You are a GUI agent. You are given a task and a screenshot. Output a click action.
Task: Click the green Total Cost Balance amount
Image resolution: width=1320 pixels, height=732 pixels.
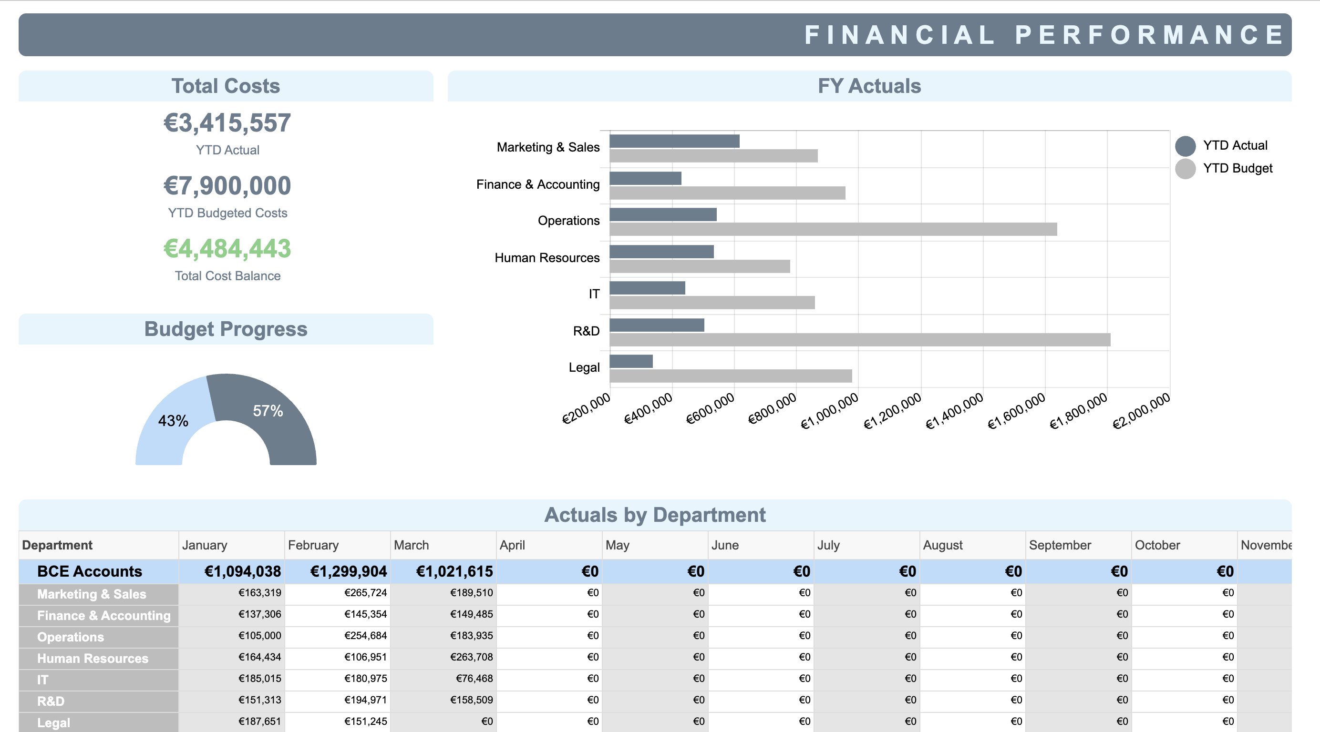227,248
